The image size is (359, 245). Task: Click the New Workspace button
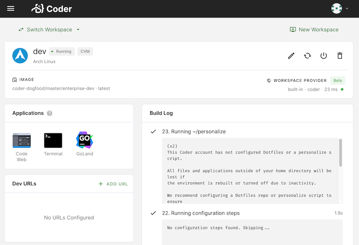pyautogui.click(x=314, y=29)
